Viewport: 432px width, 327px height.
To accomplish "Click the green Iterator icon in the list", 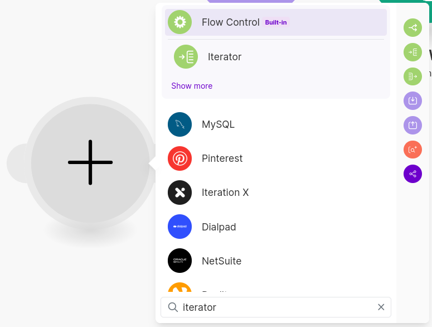I will [186, 57].
